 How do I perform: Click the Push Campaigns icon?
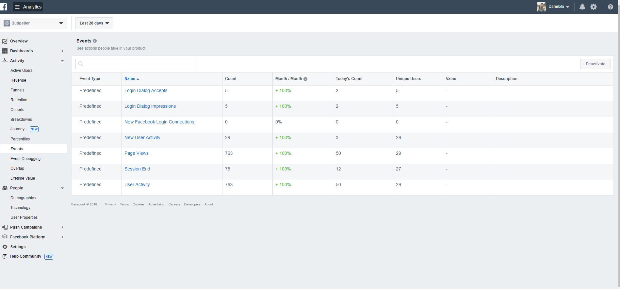(5, 227)
